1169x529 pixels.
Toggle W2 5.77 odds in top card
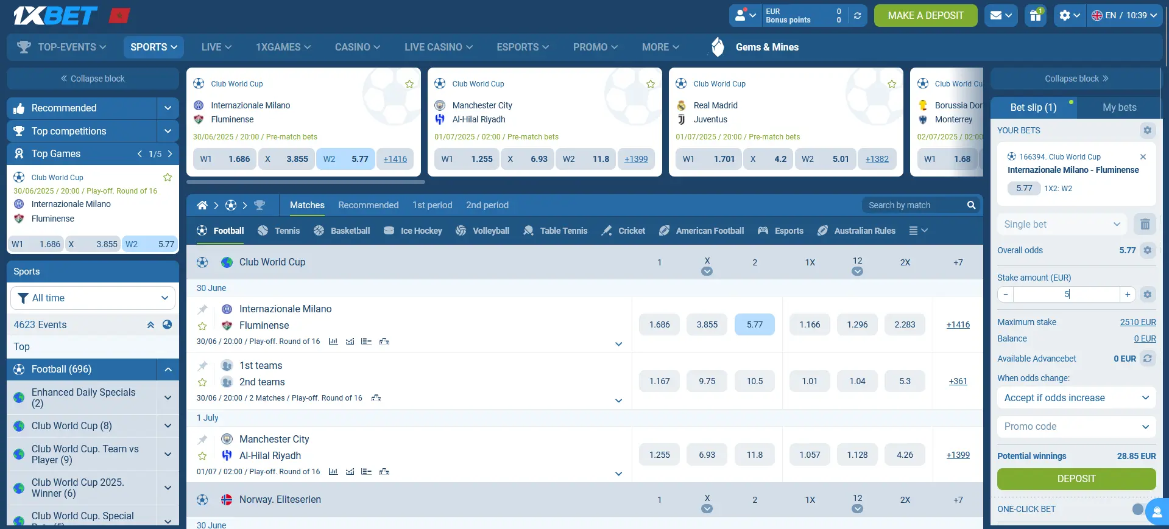click(x=345, y=159)
